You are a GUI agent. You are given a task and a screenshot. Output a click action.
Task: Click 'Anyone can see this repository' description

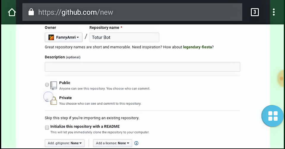tap(105, 89)
